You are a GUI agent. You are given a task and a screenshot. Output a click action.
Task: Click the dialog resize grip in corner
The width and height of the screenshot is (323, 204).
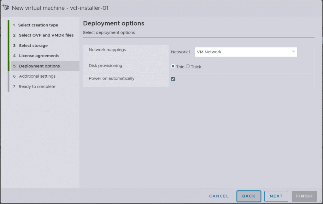tap(320, 201)
